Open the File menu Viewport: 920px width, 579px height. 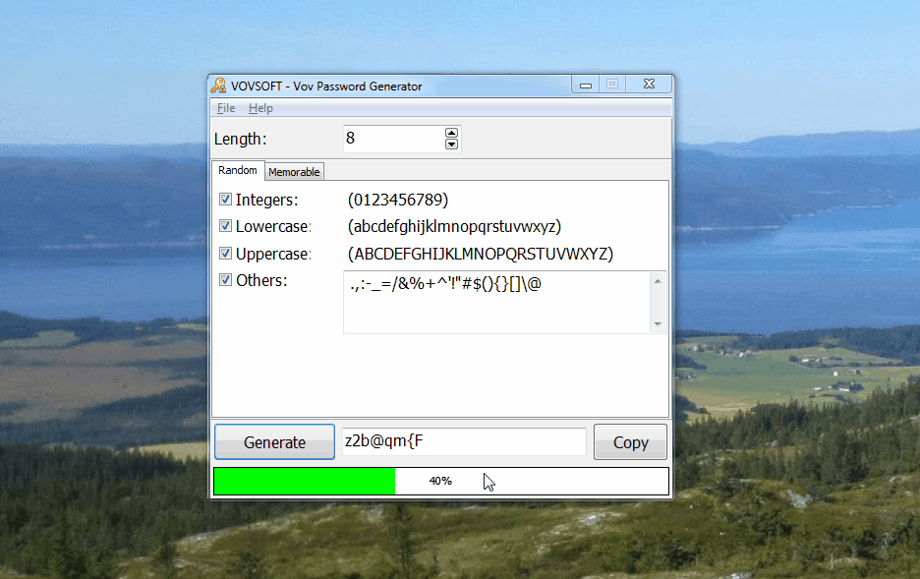[226, 108]
